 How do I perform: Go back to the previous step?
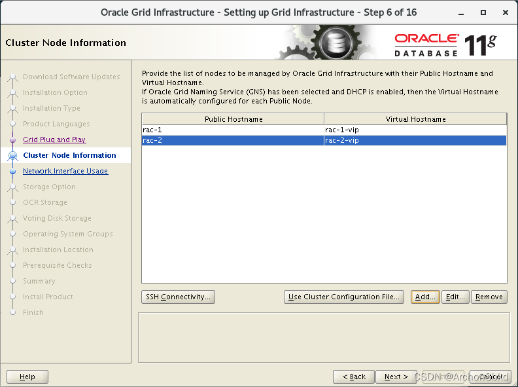[x=353, y=377]
